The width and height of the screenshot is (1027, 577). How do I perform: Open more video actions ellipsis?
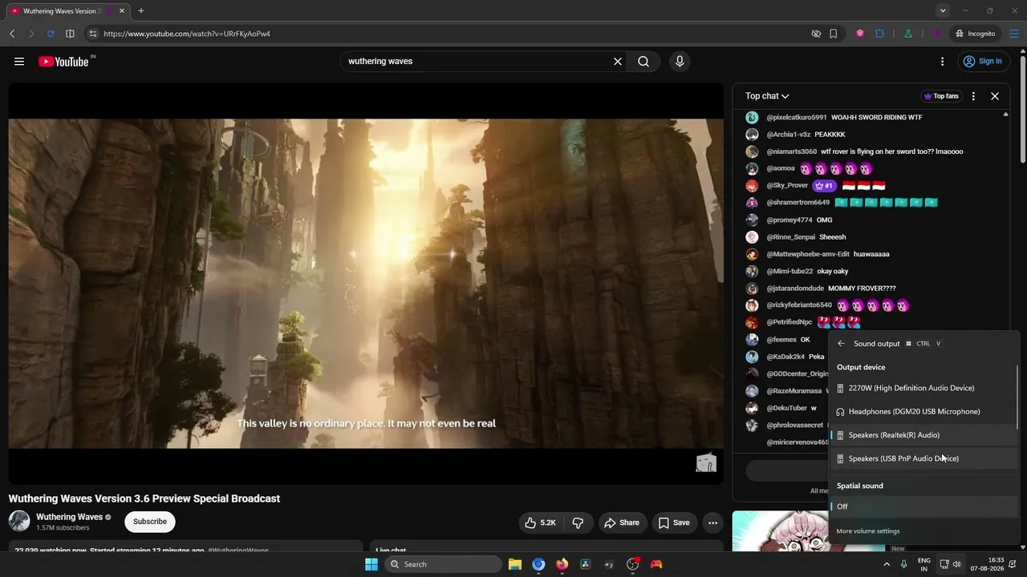(x=712, y=523)
